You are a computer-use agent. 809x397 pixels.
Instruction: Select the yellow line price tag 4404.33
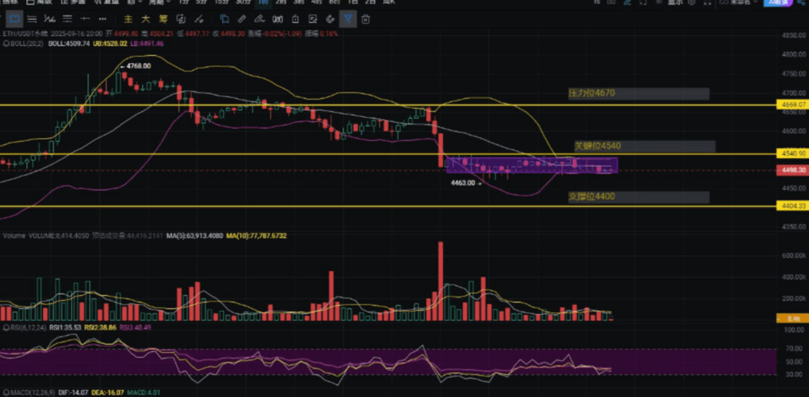click(792, 206)
